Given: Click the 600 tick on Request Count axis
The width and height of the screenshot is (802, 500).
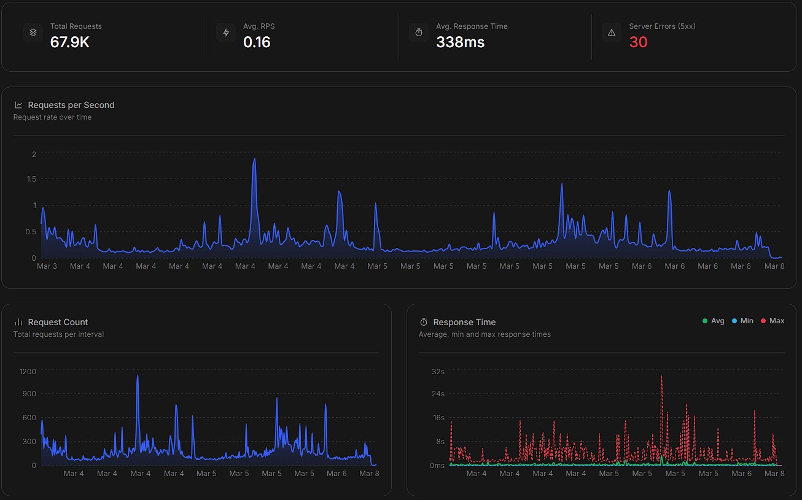Looking at the screenshot, I should pyautogui.click(x=29, y=418).
